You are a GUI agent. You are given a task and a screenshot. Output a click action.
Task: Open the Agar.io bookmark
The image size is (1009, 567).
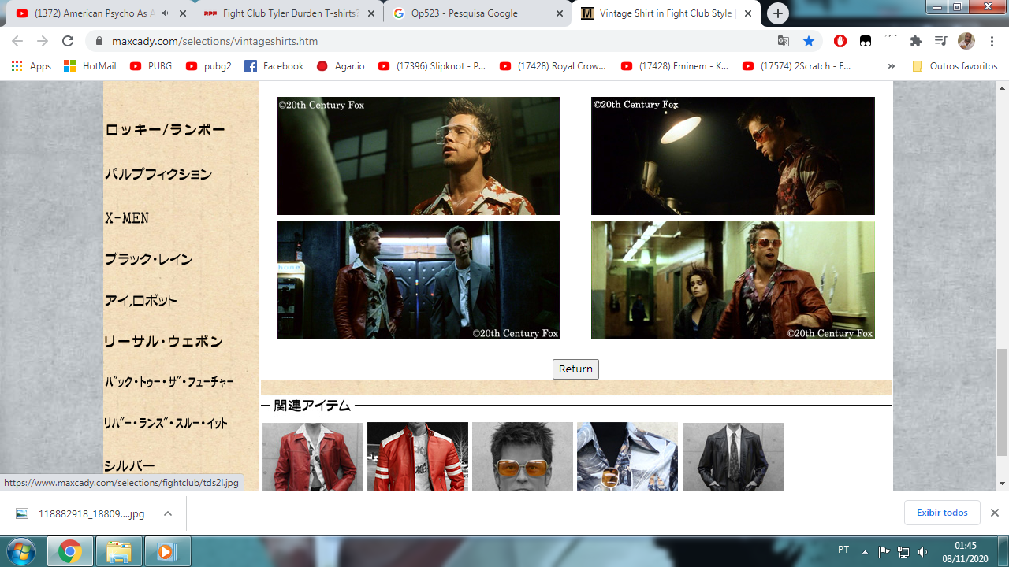click(x=341, y=66)
